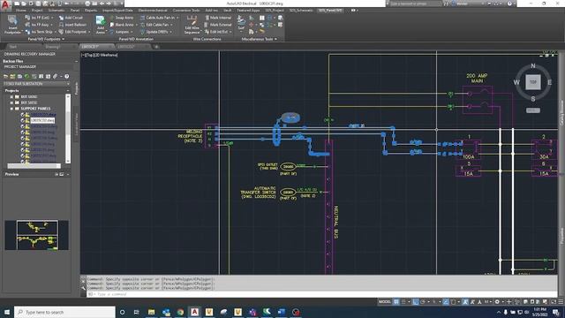Click the highlighted second dwg file under SUPPORT PANELS
Viewport: 565px width, 318px height.
42,120
